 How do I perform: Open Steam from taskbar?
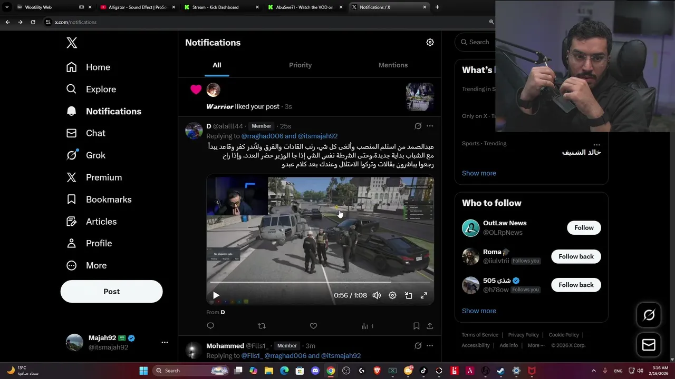(x=500, y=371)
